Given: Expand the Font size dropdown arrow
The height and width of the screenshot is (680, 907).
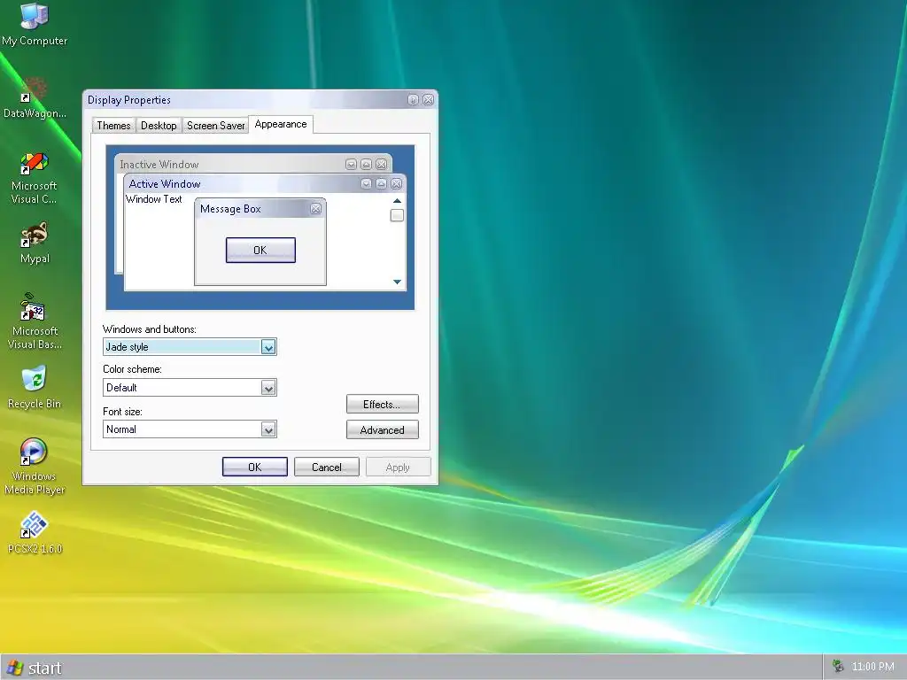Looking at the screenshot, I should pyautogui.click(x=267, y=429).
